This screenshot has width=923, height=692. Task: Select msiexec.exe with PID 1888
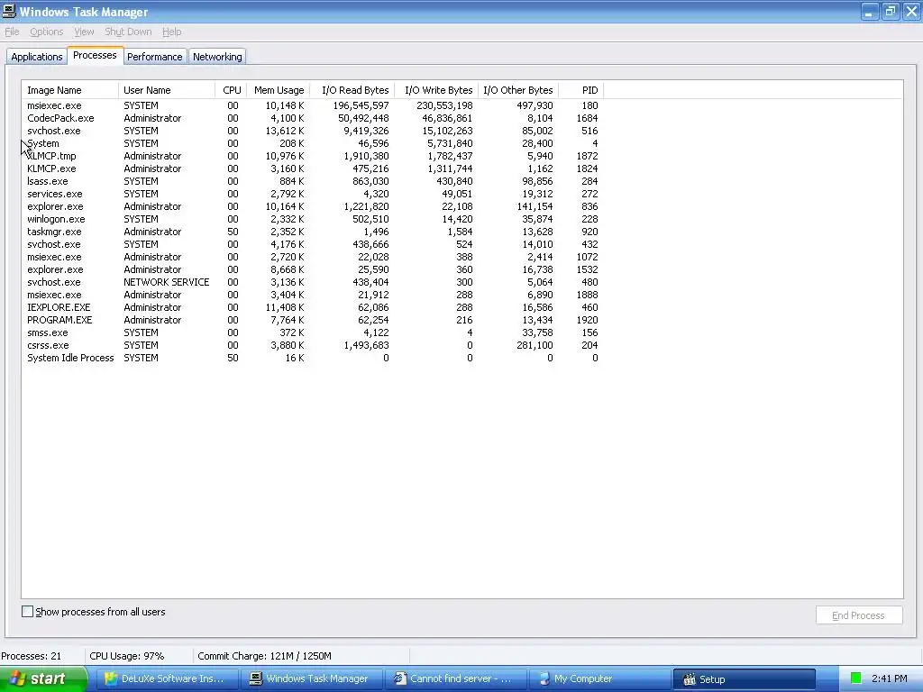313,295
